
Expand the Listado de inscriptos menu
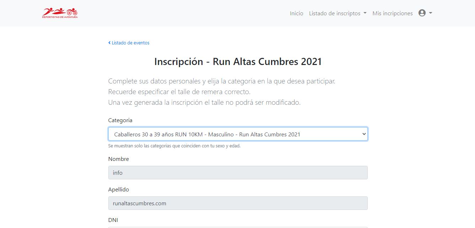tap(338, 13)
